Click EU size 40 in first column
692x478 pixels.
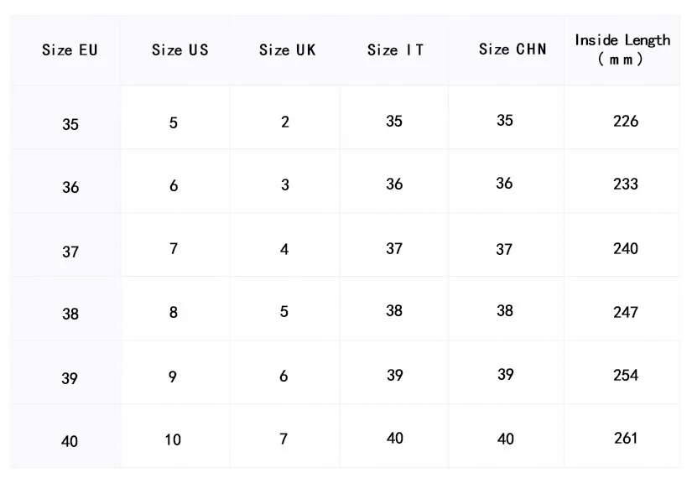click(70, 441)
